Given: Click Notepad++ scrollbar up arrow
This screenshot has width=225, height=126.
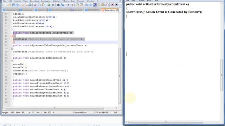Looking at the screenshot, I should [120, 14].
